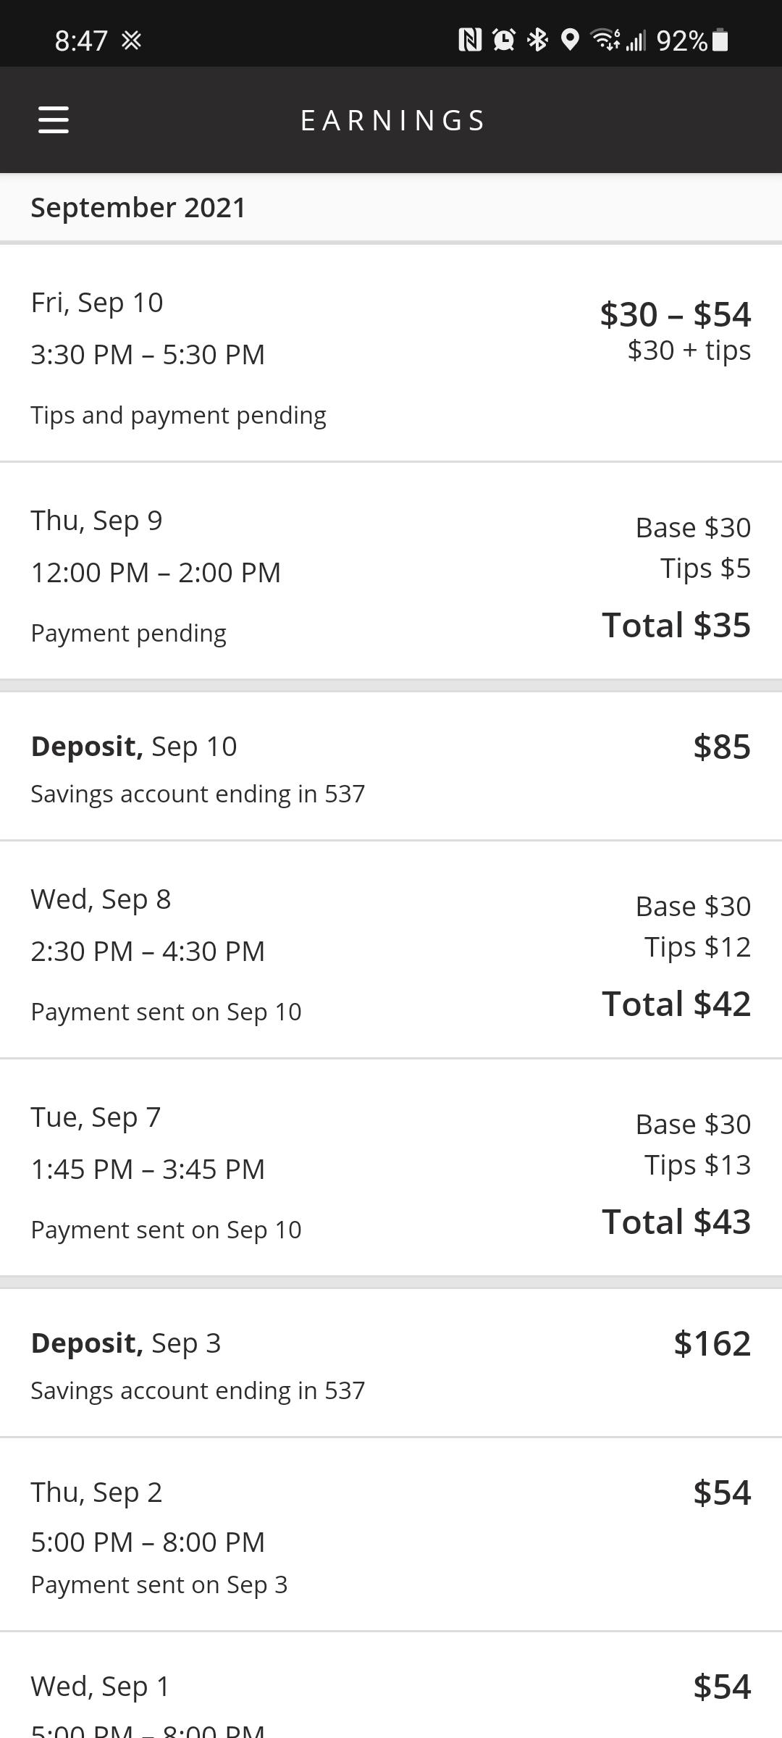Open the hamburger navigation menu

click(x=54, y=119)
